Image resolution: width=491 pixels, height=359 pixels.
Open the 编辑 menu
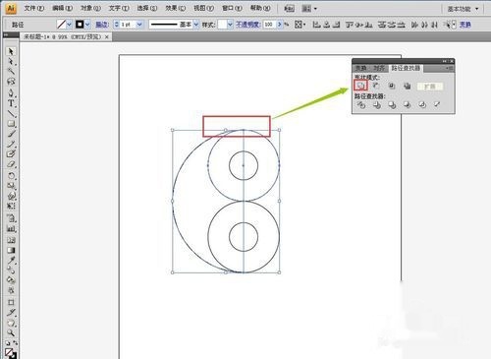tap(62, 8)
